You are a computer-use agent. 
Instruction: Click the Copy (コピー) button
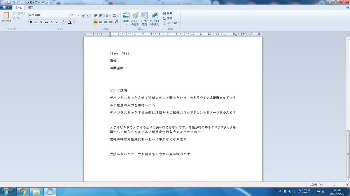click(17, 18)
